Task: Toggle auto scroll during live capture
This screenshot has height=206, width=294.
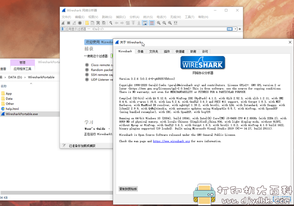Action: click(145, 23)
